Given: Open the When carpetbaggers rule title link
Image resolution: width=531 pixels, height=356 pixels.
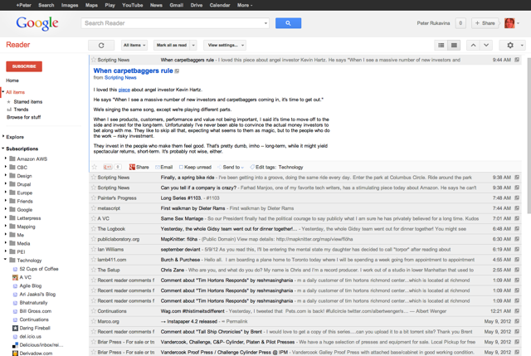Looking at the screenshot, I should pyautogui.click(x=133, y=71).
